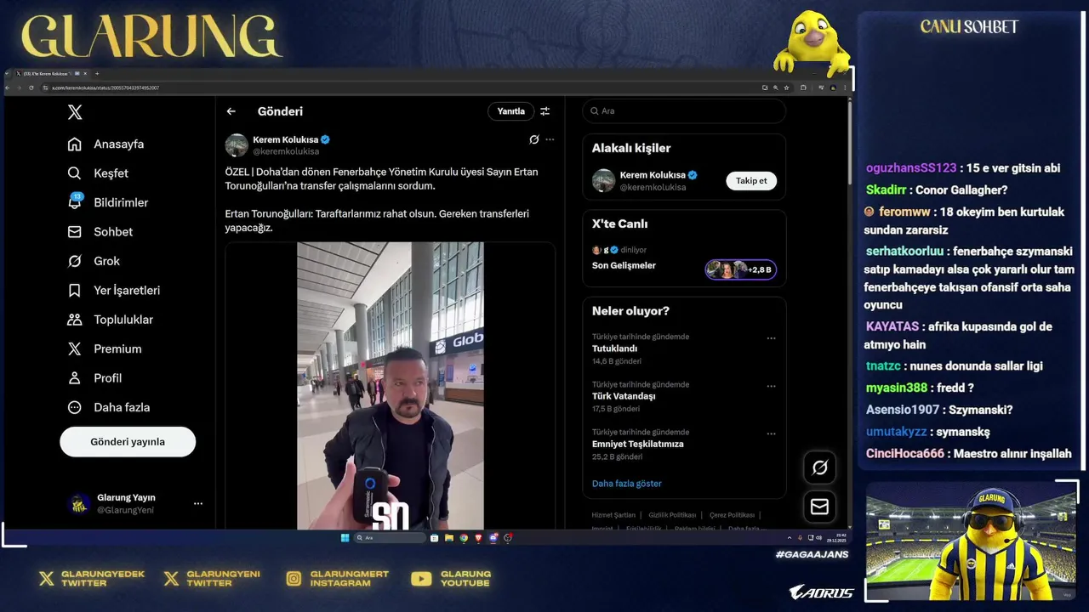Image resolution: width=1089 pixels, height=612 pixels.
Task: Open floating Grok button at bottom right
Action: [x=820, y=467]
